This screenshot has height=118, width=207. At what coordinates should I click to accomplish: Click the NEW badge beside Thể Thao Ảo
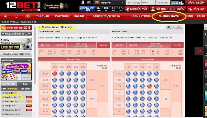click(29, 102)
